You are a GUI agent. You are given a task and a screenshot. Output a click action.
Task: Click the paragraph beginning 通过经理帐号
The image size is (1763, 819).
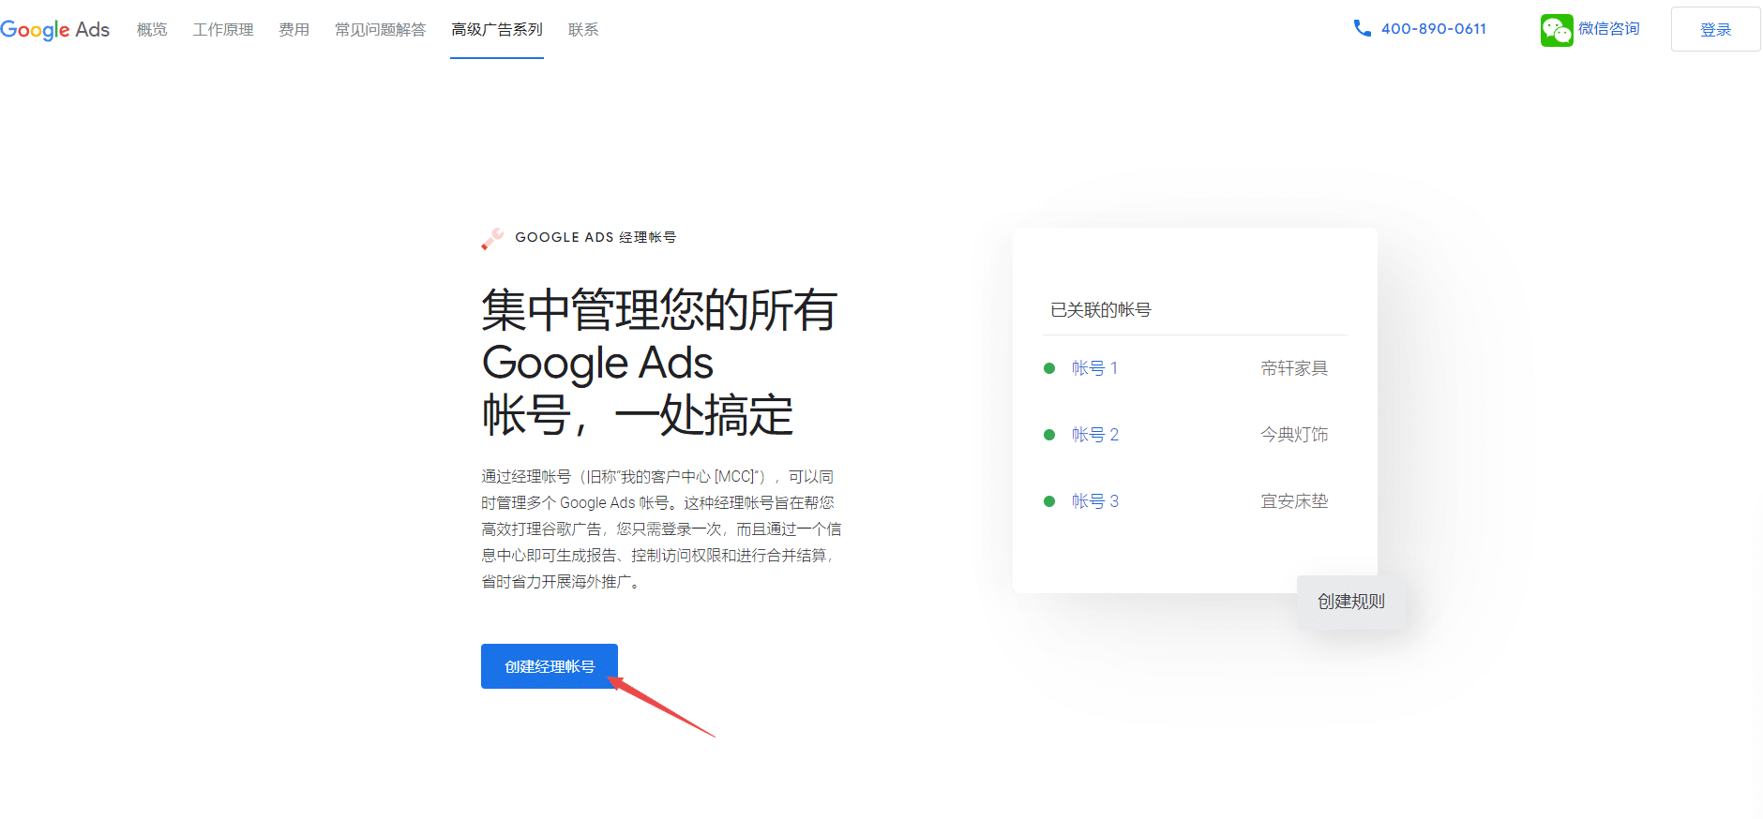pyautogui.click(x=661, y=529)
